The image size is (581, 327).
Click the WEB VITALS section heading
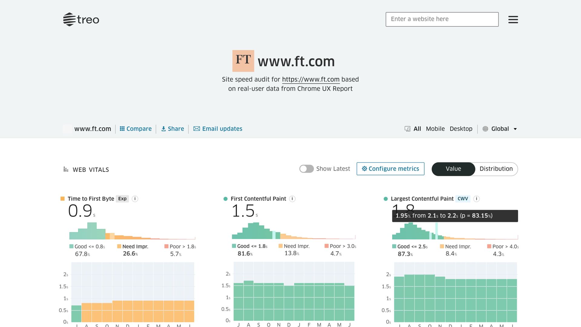(x=91, y=170)
